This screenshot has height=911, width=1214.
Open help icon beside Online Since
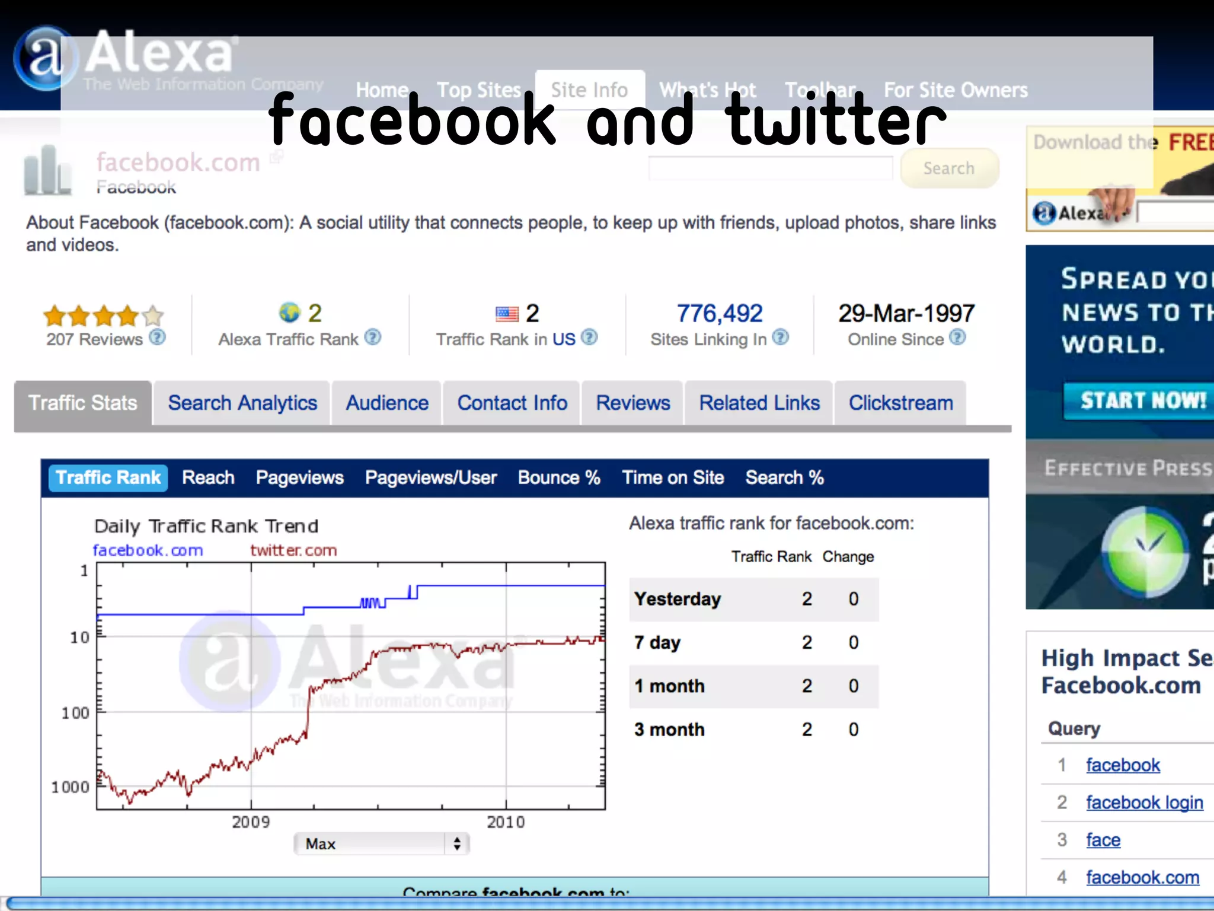coord(957,337)
